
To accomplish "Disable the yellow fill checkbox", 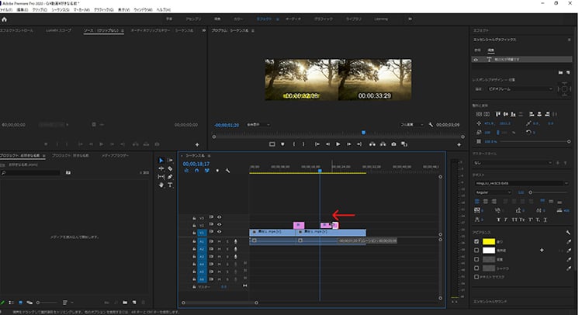I will click(476, 241).
